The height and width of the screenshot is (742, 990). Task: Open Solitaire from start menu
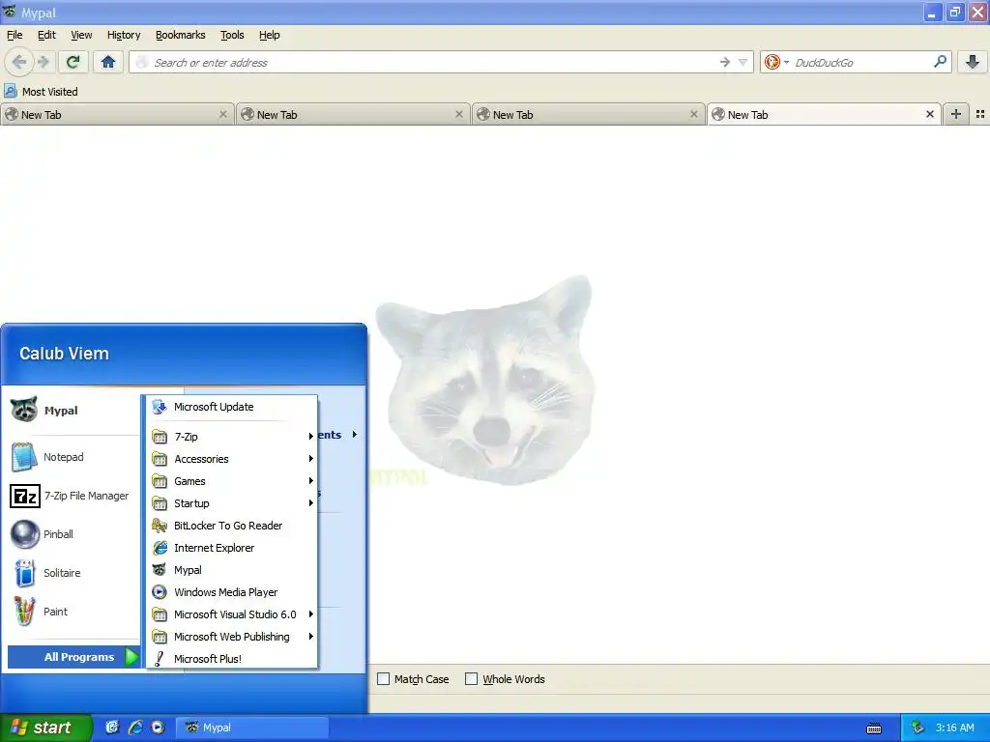pos(73,573)
